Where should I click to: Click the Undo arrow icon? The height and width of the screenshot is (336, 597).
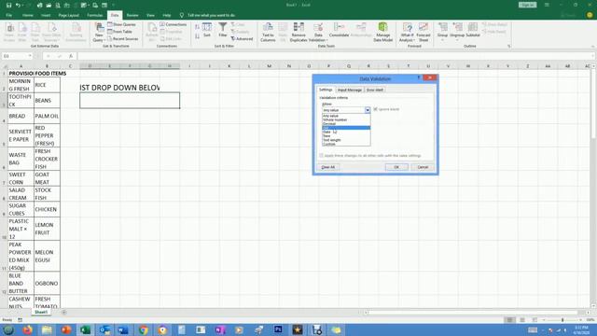coord(18,5)
